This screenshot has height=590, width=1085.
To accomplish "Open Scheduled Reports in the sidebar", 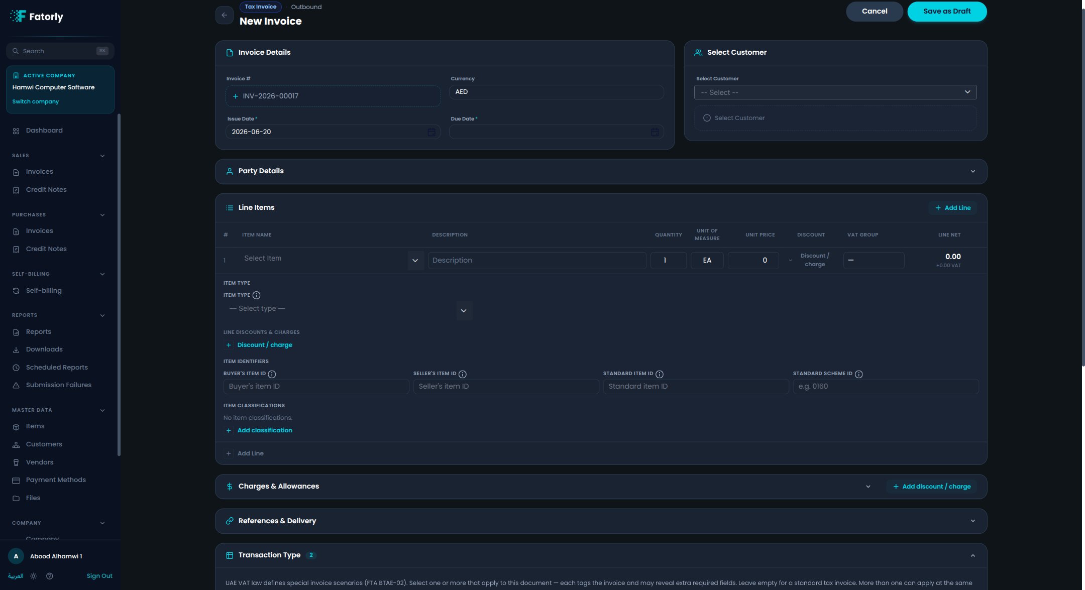I will coord(57,368).
